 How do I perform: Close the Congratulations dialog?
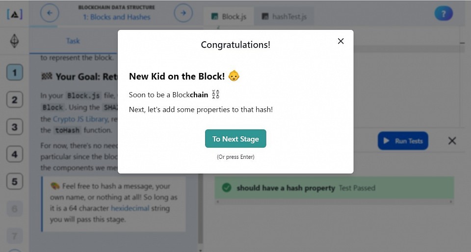click(x=340, y=41)
